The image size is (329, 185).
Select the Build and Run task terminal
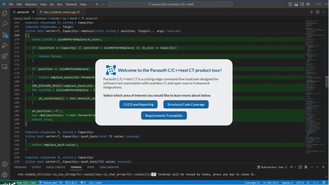pyautogui.click(x=272, y=167)
